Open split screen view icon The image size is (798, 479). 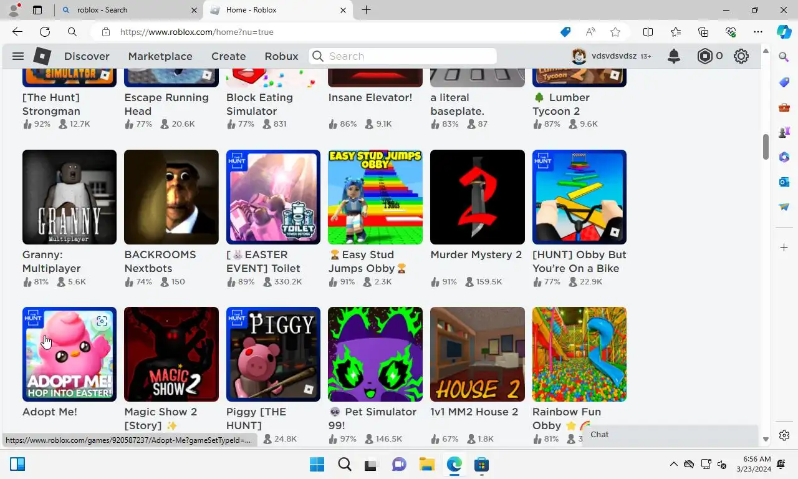pyautogui.click(x=648, y=32)
